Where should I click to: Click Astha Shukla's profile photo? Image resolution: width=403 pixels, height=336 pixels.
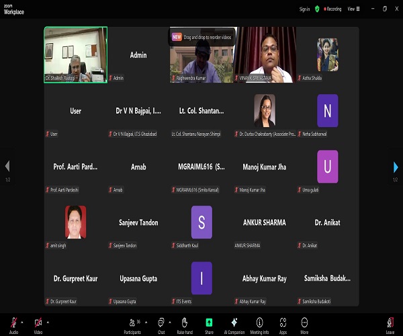(x=328, y=54)
